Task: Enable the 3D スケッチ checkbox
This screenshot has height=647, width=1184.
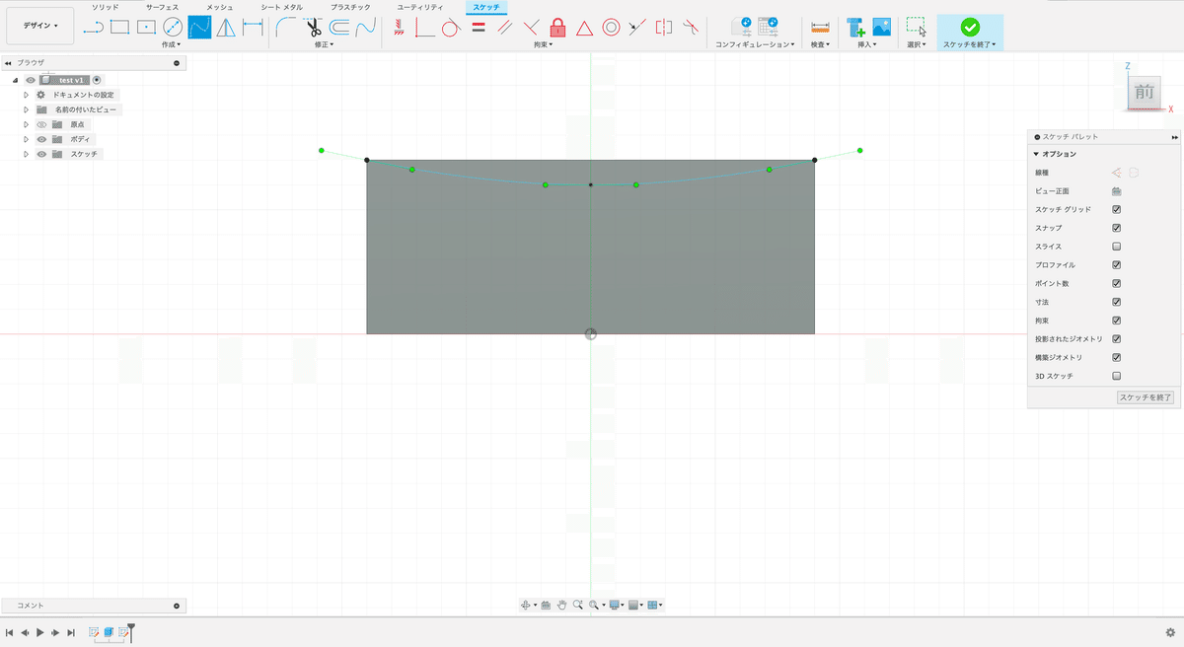Action: (1117, 376)
